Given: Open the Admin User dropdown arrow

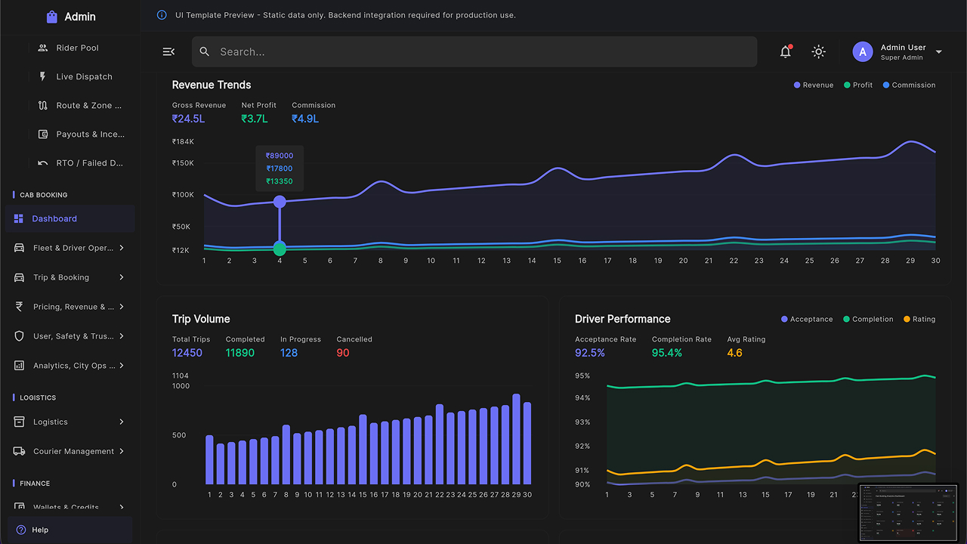Looking at the screenshot, I should click(x=939, y=52).
